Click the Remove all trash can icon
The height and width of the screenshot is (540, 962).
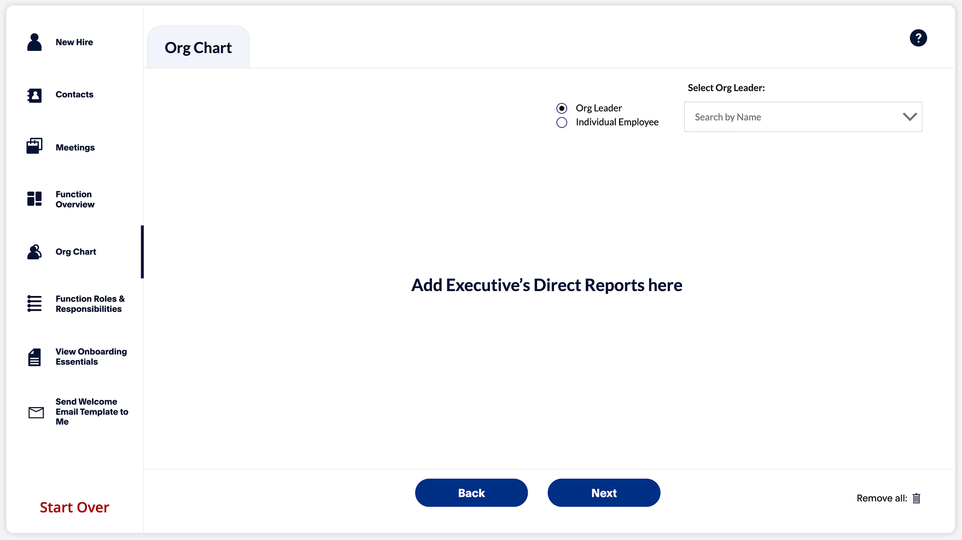coord(917,498)
